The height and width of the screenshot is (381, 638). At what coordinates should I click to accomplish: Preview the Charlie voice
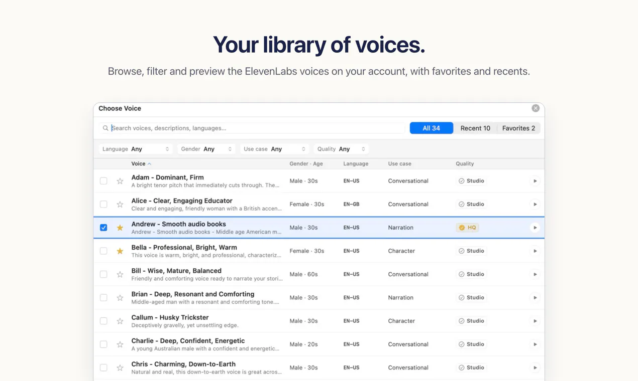535,344
